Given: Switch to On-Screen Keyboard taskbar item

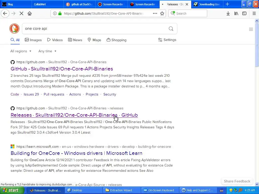Looking at the screenshot, I should coord(160,190).
